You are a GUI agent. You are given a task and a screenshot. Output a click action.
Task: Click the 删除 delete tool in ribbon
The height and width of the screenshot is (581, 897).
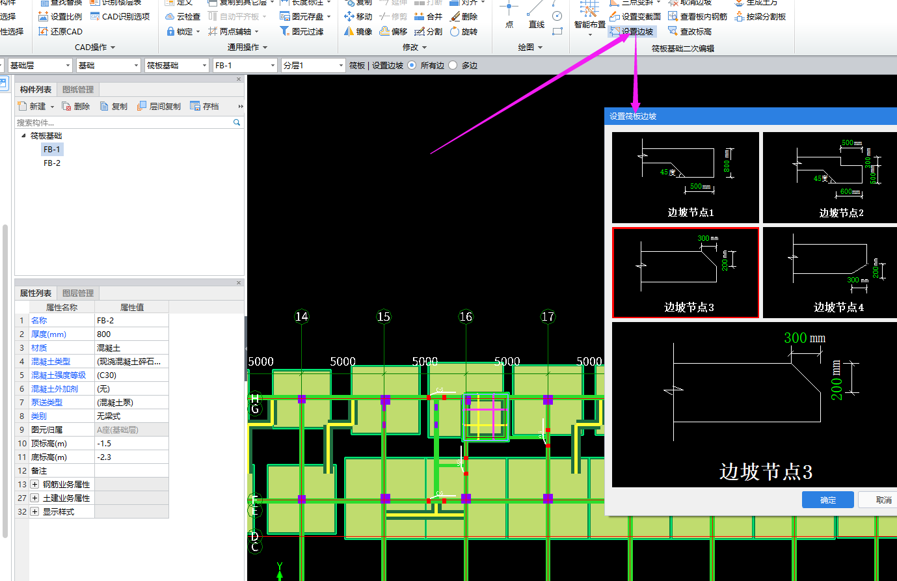pos(464,17)
